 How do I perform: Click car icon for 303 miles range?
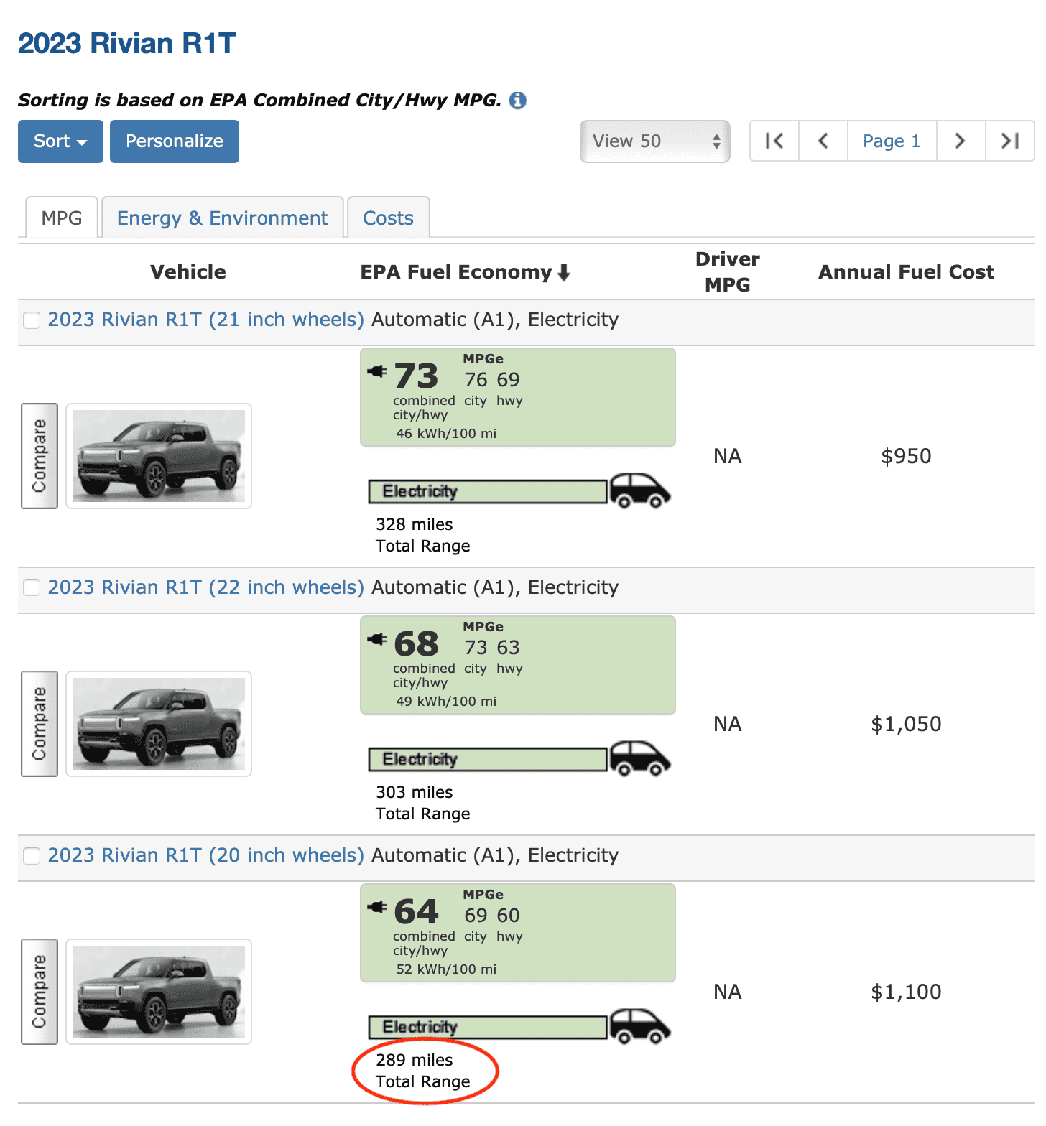639,759
